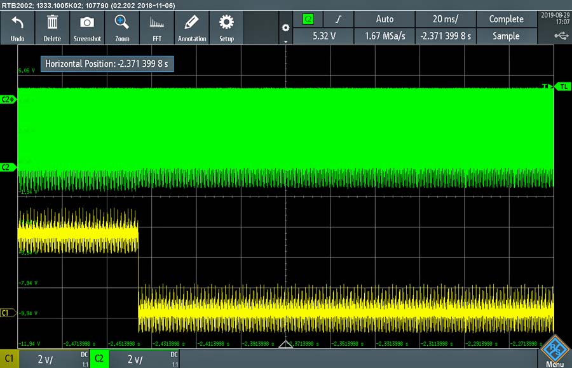
Task: Click the Horizontal Position tooltip box
Action: [x=107, y=64]
